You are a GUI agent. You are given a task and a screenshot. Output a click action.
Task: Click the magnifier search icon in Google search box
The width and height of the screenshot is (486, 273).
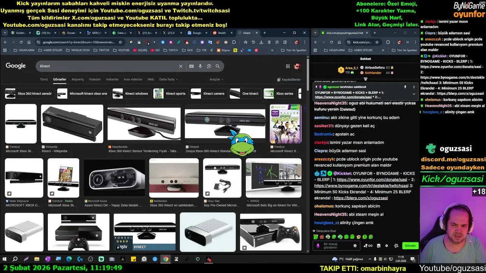pos(218,66)
